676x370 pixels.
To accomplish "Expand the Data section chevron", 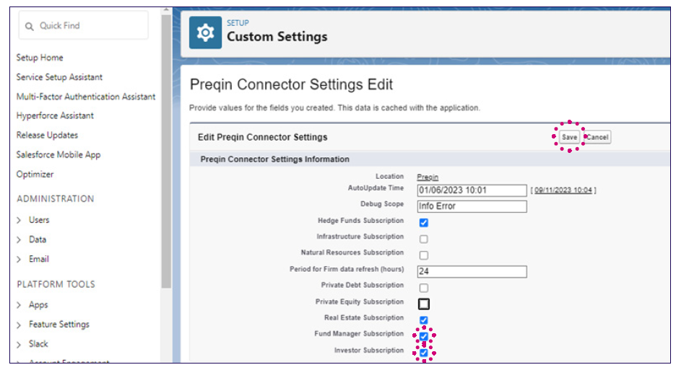I will (x=19, y=240).
